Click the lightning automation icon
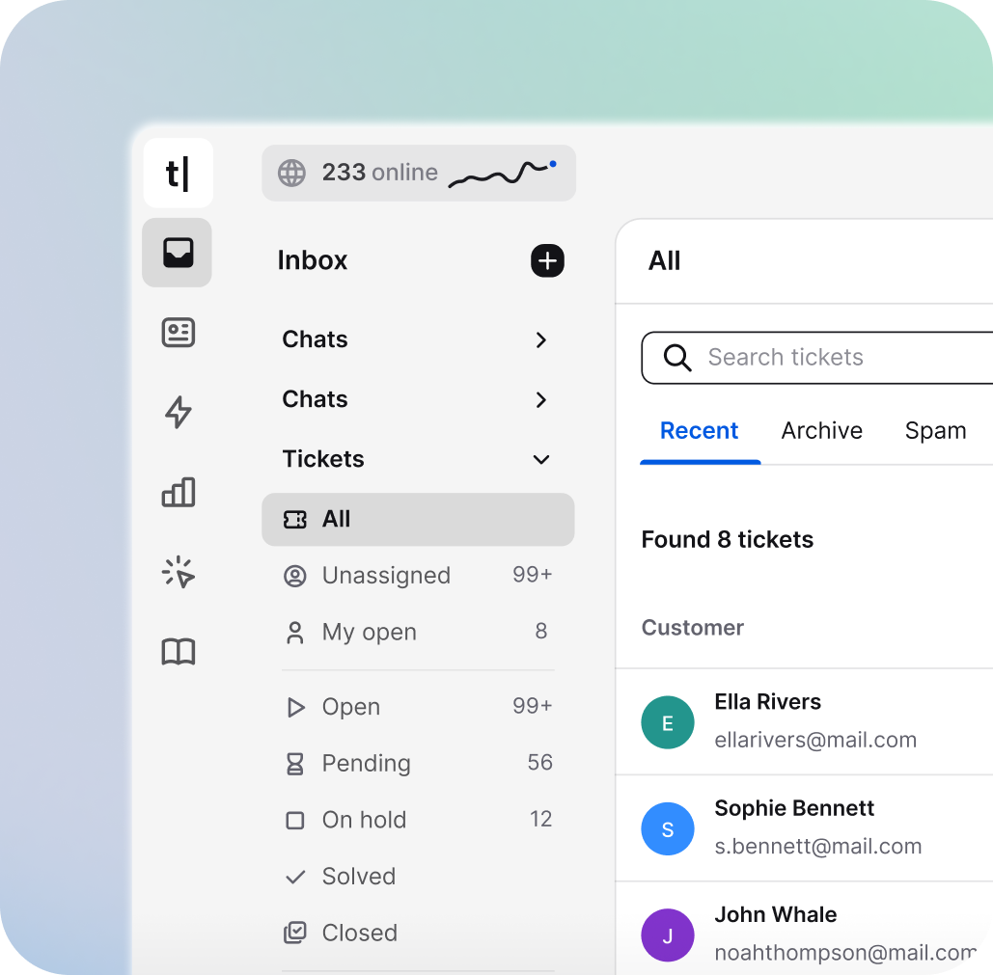Image resolution: width=993 pixels, height=975 pixels. click(178, 412)
